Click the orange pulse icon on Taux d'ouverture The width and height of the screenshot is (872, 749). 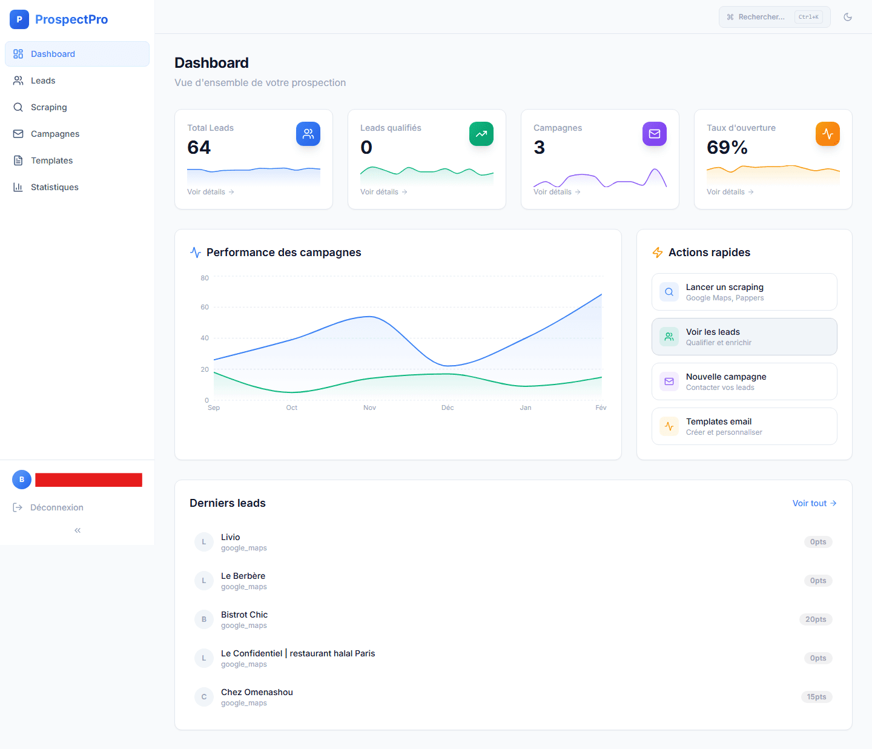pyautogui.click(x=828, y=134)
